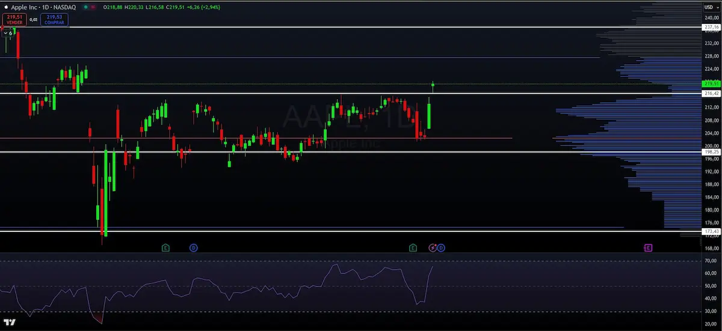Image resolution: width=722 pixels, height=331 pixels.
Task: Click the Apple logo beside the symbol name
Action: (5, 7)
